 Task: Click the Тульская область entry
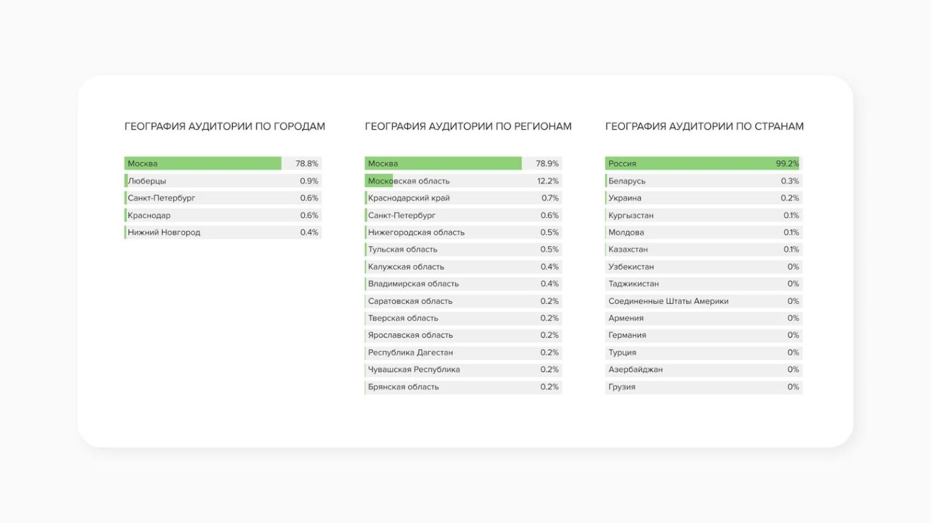pyautogui.click(x=462, y=249)
